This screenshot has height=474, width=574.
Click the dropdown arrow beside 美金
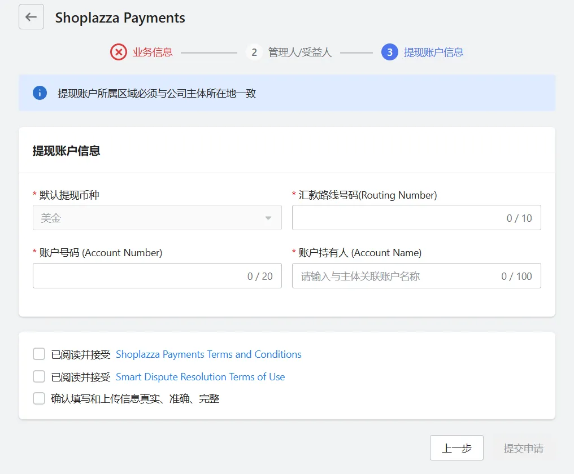(268, 218)
